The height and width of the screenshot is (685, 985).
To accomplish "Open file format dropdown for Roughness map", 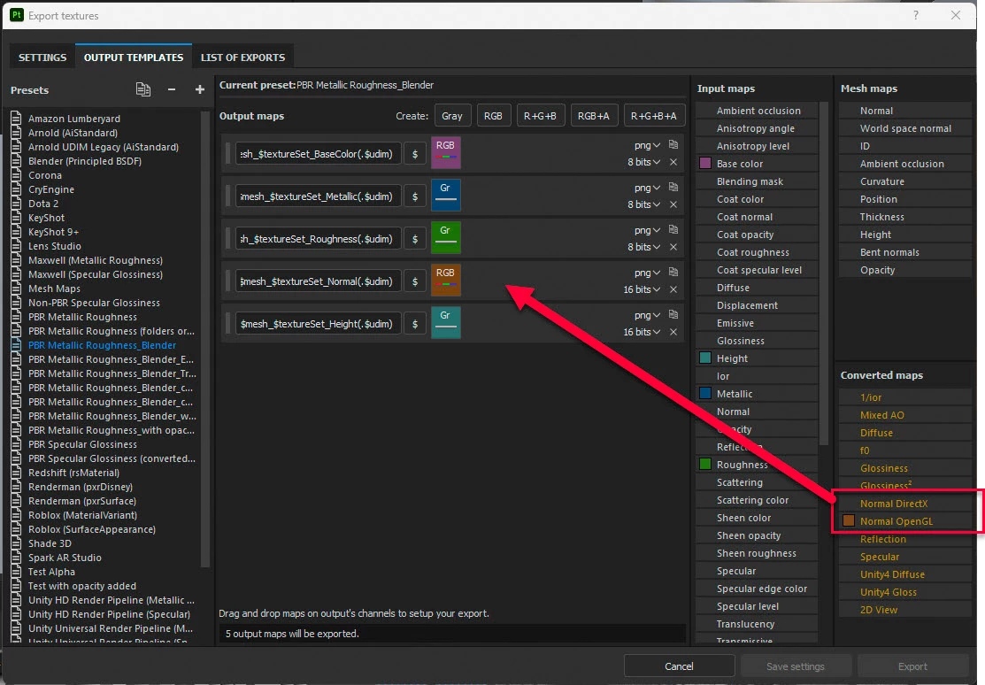I will [x=647, y=231].
